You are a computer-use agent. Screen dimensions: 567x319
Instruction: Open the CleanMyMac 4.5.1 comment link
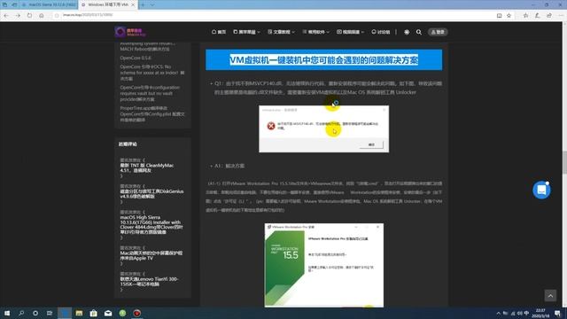(147, 167)
